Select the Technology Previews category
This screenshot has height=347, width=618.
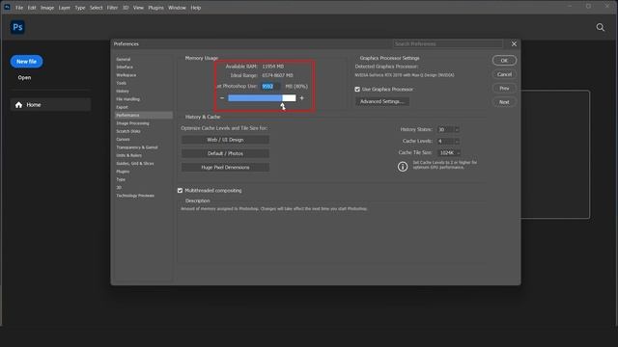[x=135, y=196]
